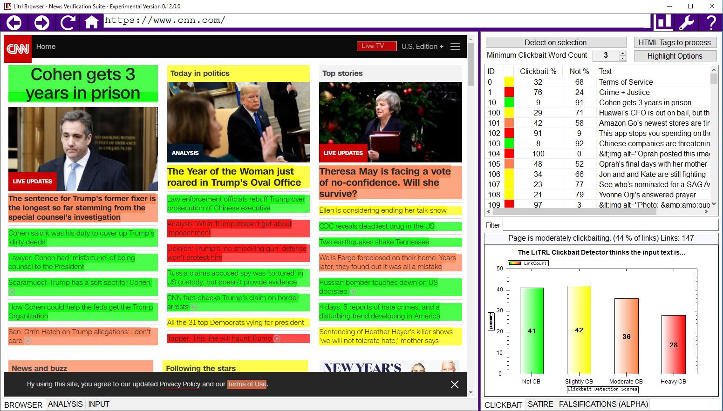Expand the U.S. Edition + selector

coord(423,47)
